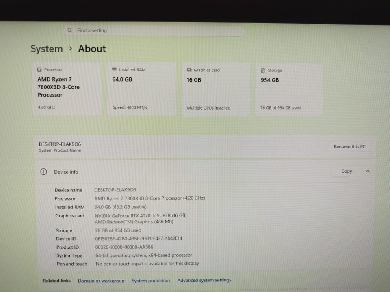Click 76 GB of 954 GB used in Storage card
Screen dimensions: 390x292
pos(280,108)
